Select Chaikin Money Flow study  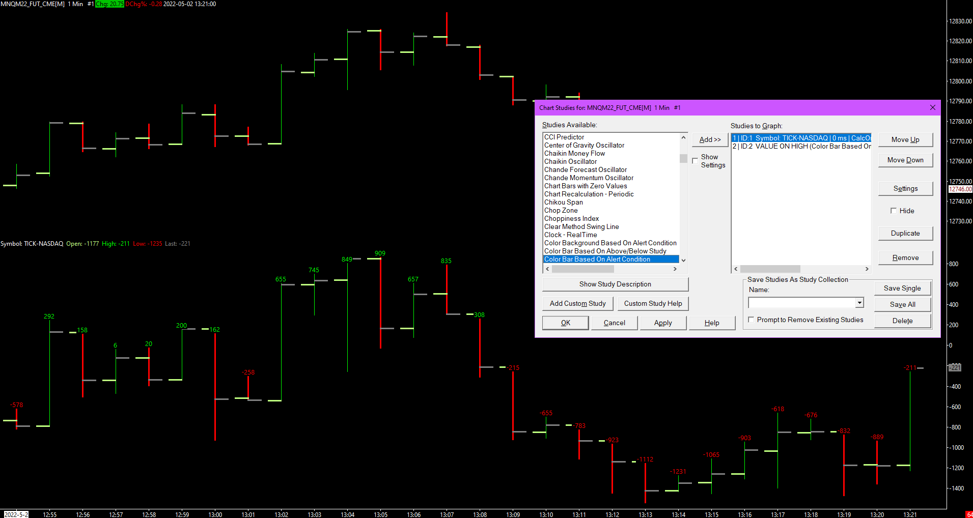[x=611, y=153]
